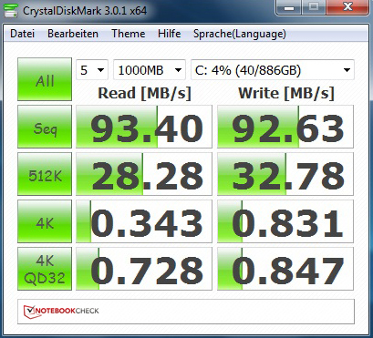Screen dimensions: 373x338
Task: Start the 4K QD32 test
Action: [x=45, y=269]
